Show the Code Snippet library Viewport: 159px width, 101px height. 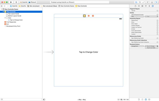[x=142, y=99]
